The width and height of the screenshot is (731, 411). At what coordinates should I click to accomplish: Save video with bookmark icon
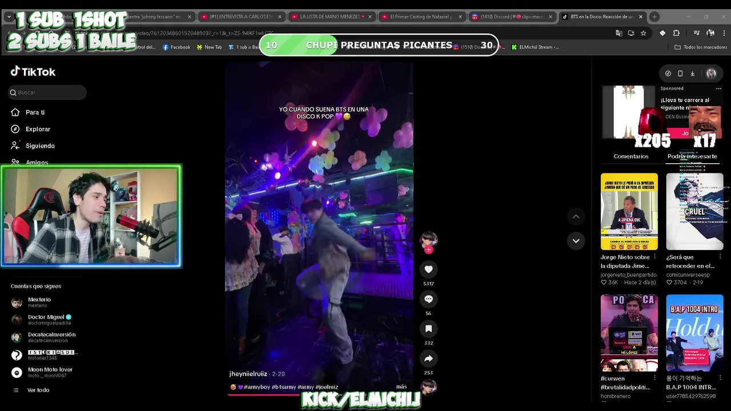coord(428,328)
